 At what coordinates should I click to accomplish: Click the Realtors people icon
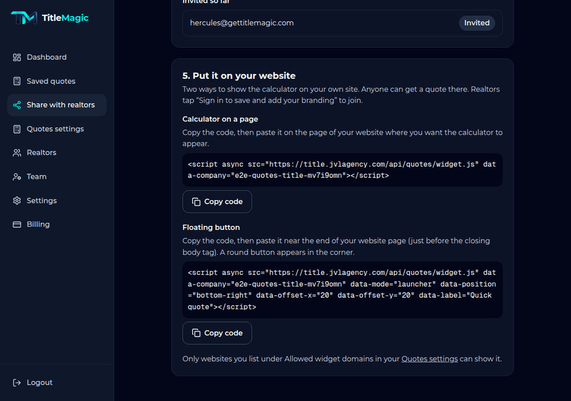click(17, 153)
